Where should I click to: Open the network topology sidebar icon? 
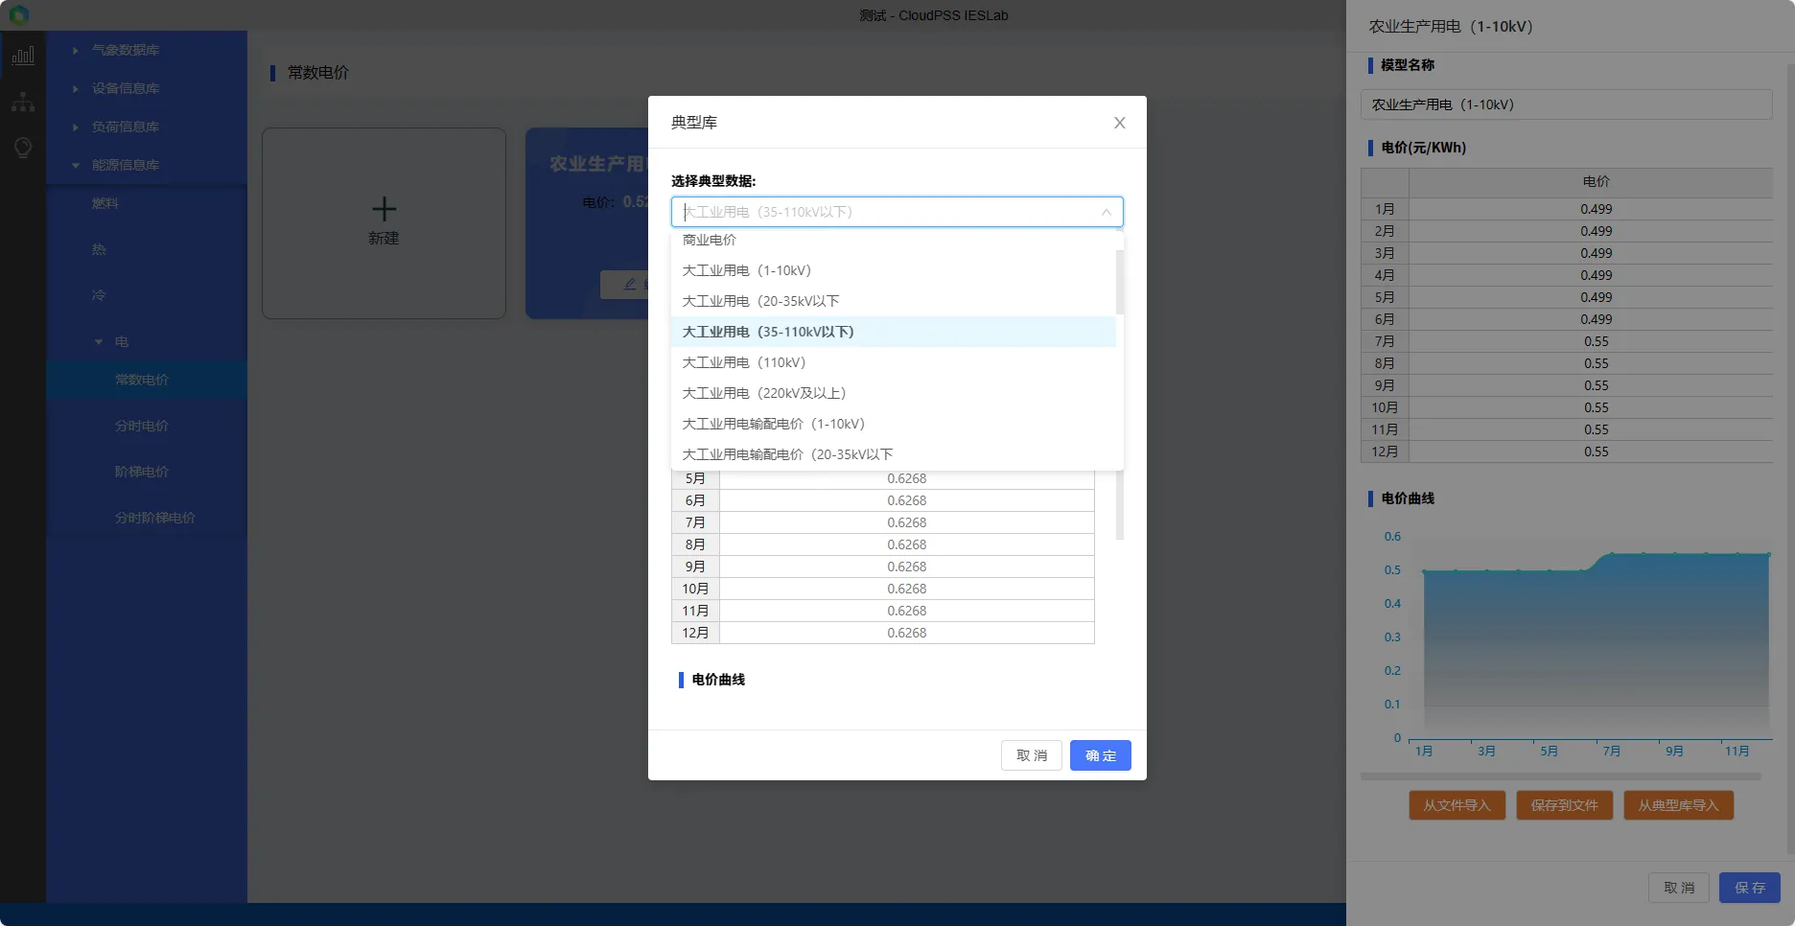(23, 102)
